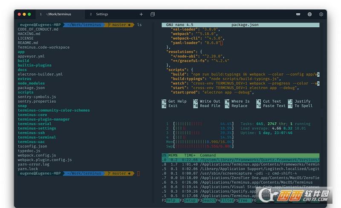Click the Command column header in htop
Image resolution: width=341 pixels, height=208 pixels.
[208, 156]
